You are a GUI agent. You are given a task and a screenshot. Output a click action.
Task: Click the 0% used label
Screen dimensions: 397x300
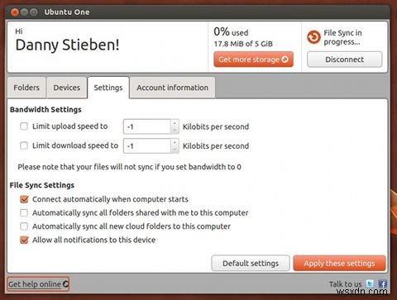(x=231, y=32)
